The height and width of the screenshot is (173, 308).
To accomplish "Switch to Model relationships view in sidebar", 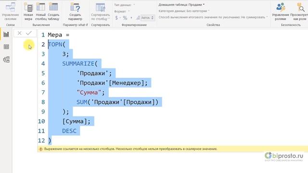I will 6,60.
